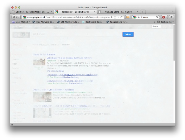Click the page vertical scrollbar
This screenshot has height=140, width=185.
[x=174, y=43]
